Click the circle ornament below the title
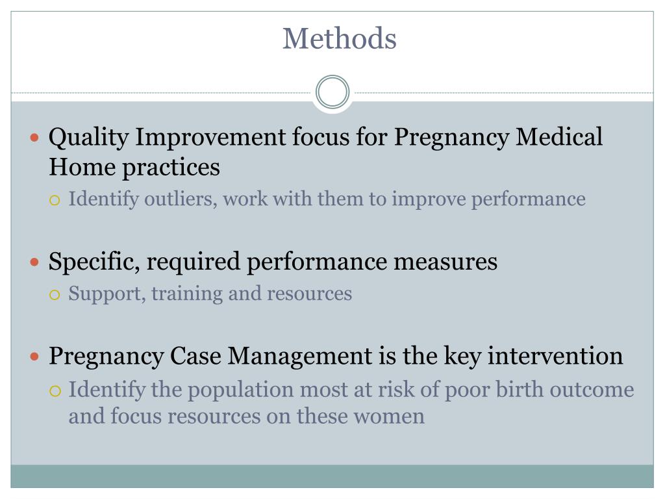The image size is (665, 499). point(332,92)
